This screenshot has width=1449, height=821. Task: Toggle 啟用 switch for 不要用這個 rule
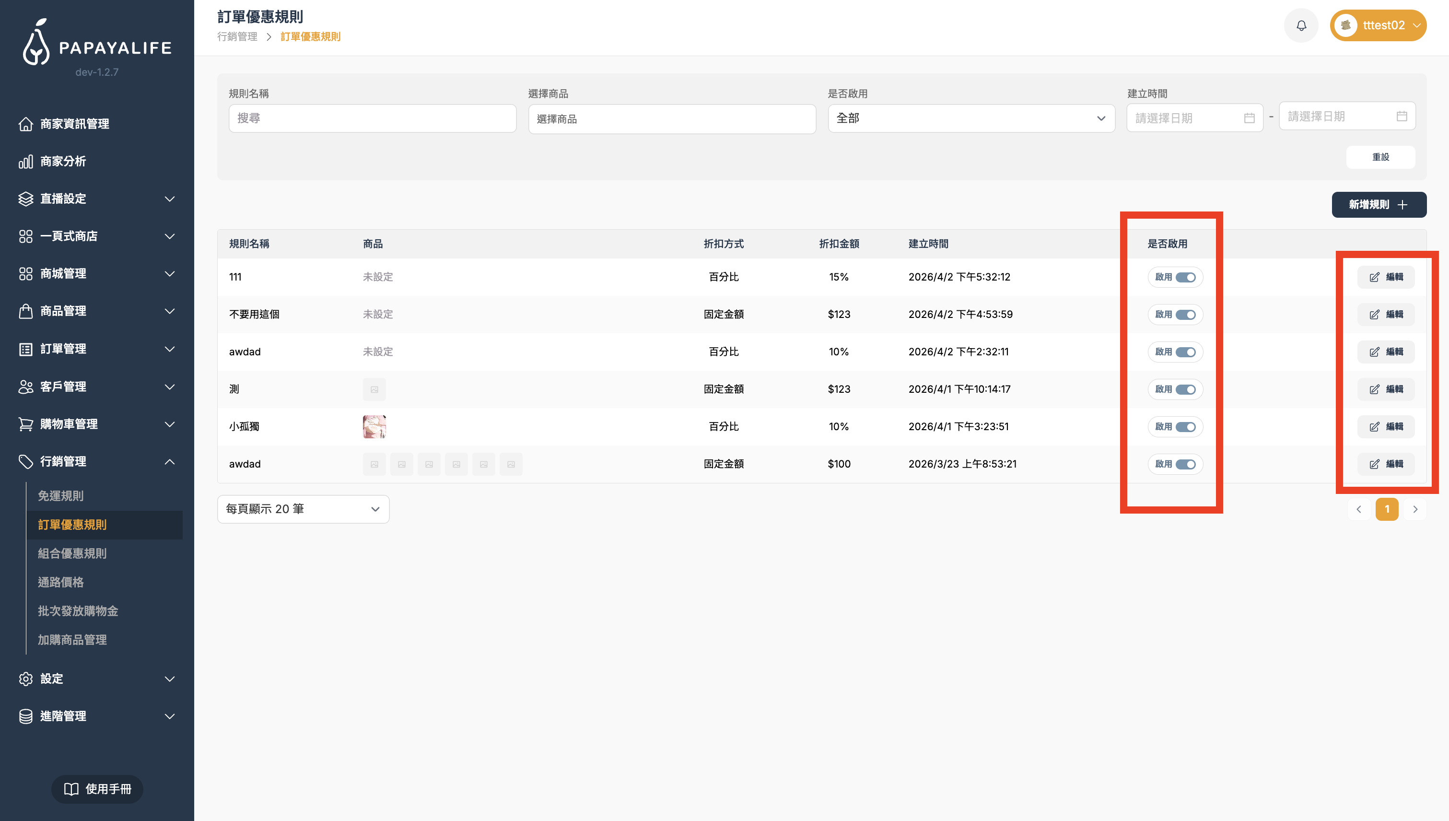1185,315
